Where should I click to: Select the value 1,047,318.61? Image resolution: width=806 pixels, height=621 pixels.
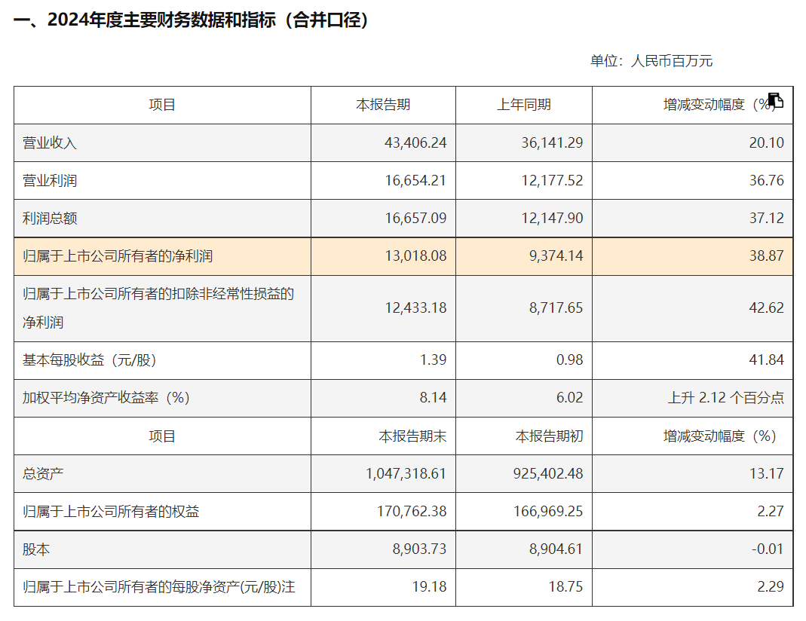click(x=406, y=473)
